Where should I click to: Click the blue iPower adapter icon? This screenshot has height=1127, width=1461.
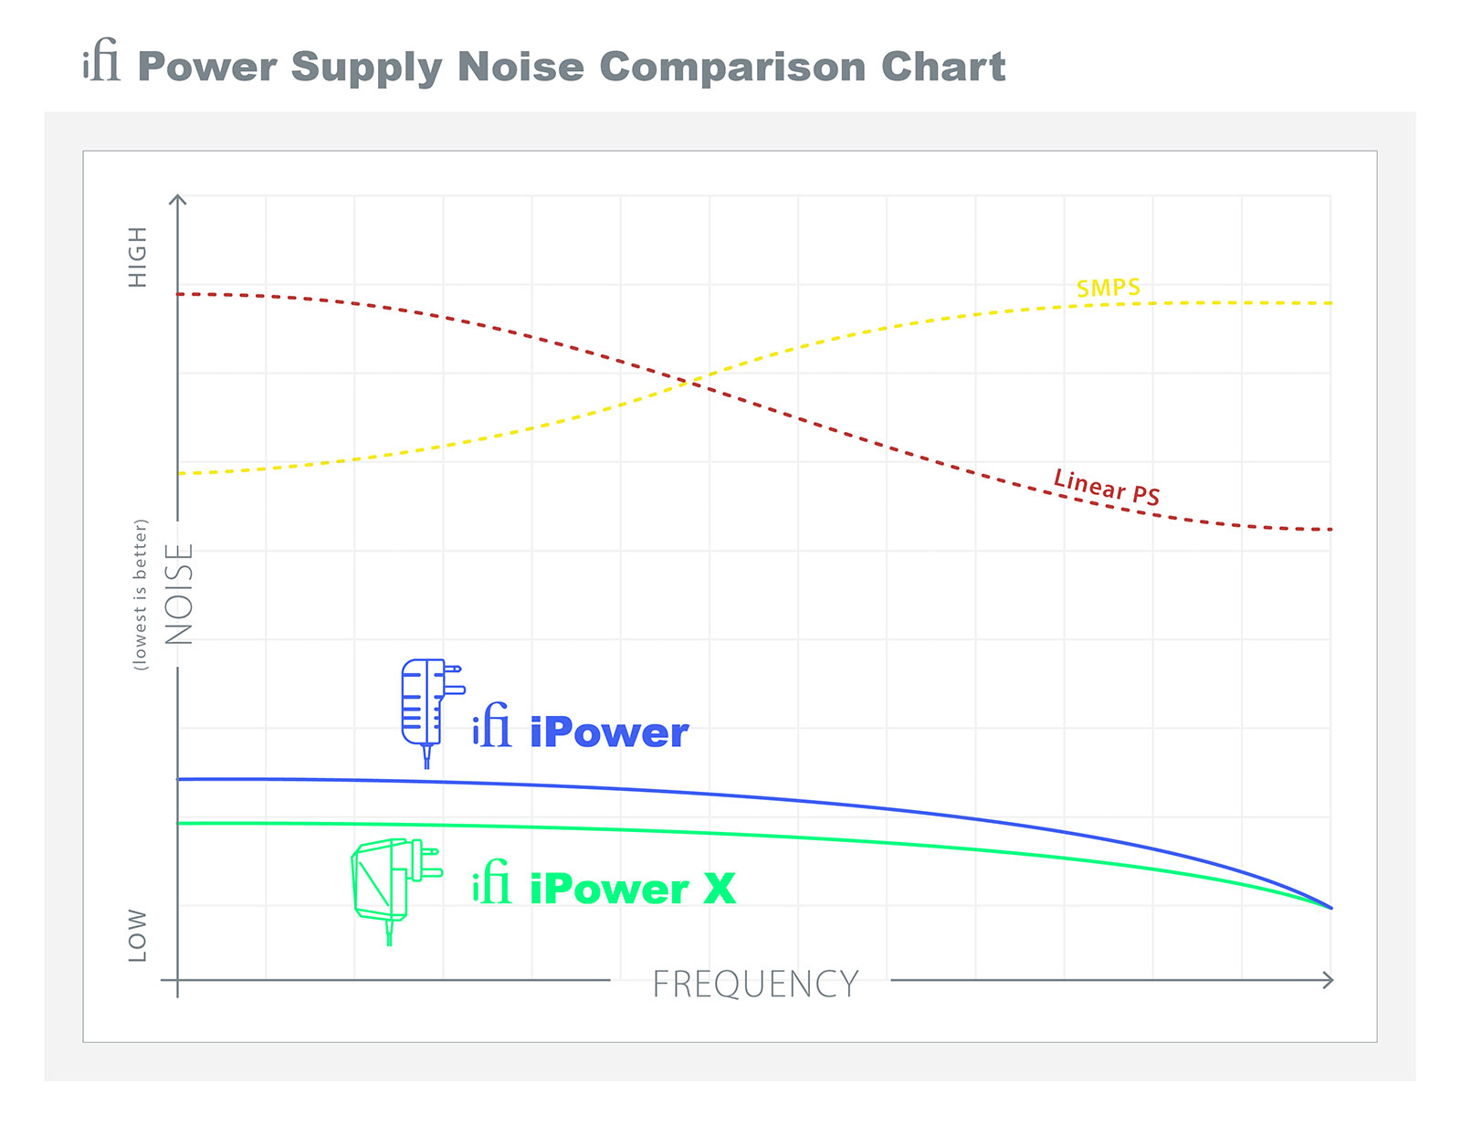click(x=428, y=708)
